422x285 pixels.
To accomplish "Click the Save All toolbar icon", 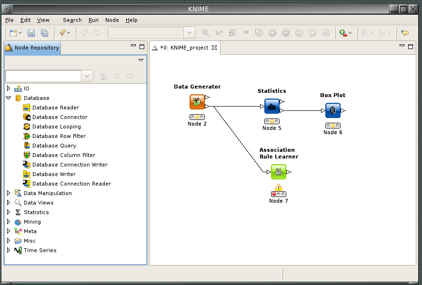I will (x=44, y=33).
